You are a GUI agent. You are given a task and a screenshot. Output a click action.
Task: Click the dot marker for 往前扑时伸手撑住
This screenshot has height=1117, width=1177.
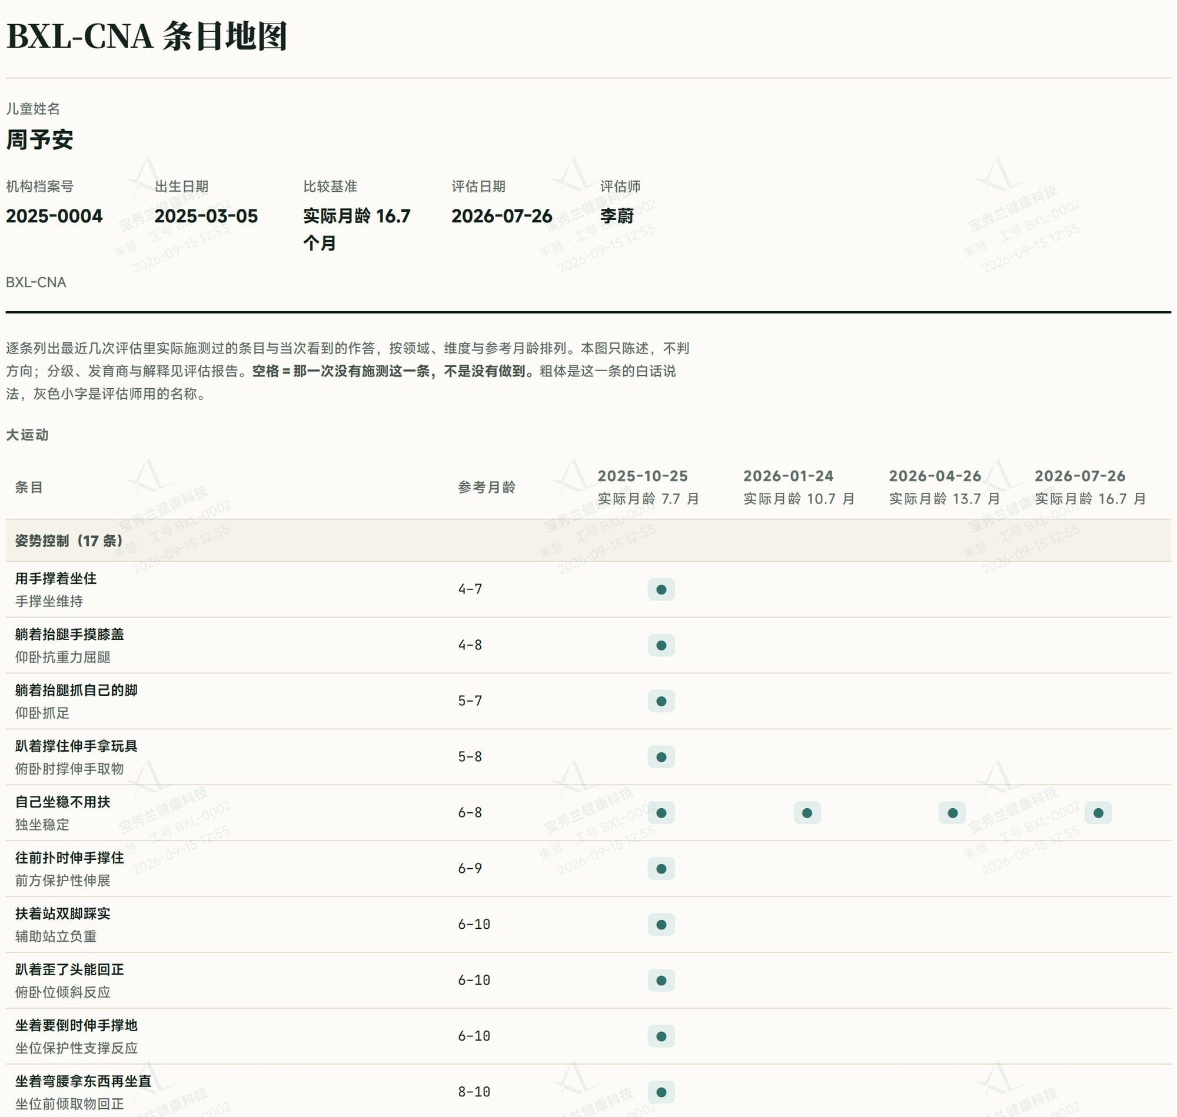click(661, 869)
